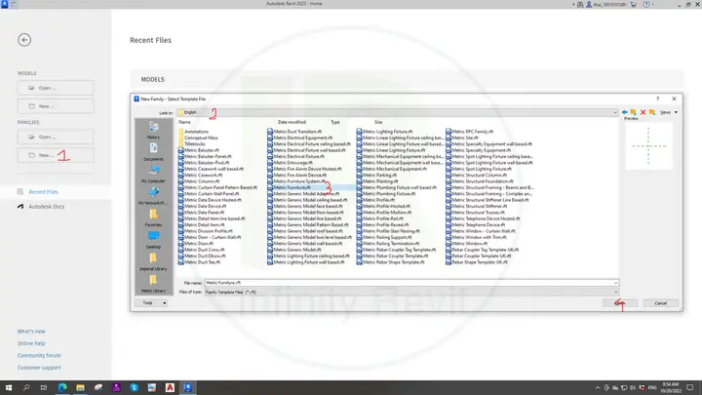
Task: Select Recent Files in the left sidebar
Action: point(44,192)
